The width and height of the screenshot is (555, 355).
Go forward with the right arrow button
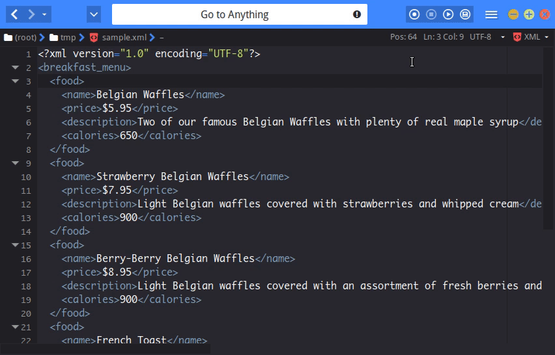tap(31, 14)
